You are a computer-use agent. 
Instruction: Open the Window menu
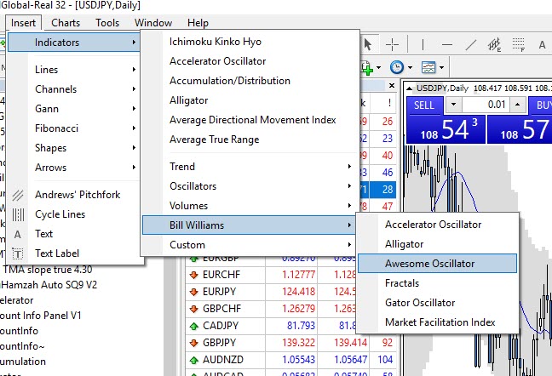[x=153, y=23]
